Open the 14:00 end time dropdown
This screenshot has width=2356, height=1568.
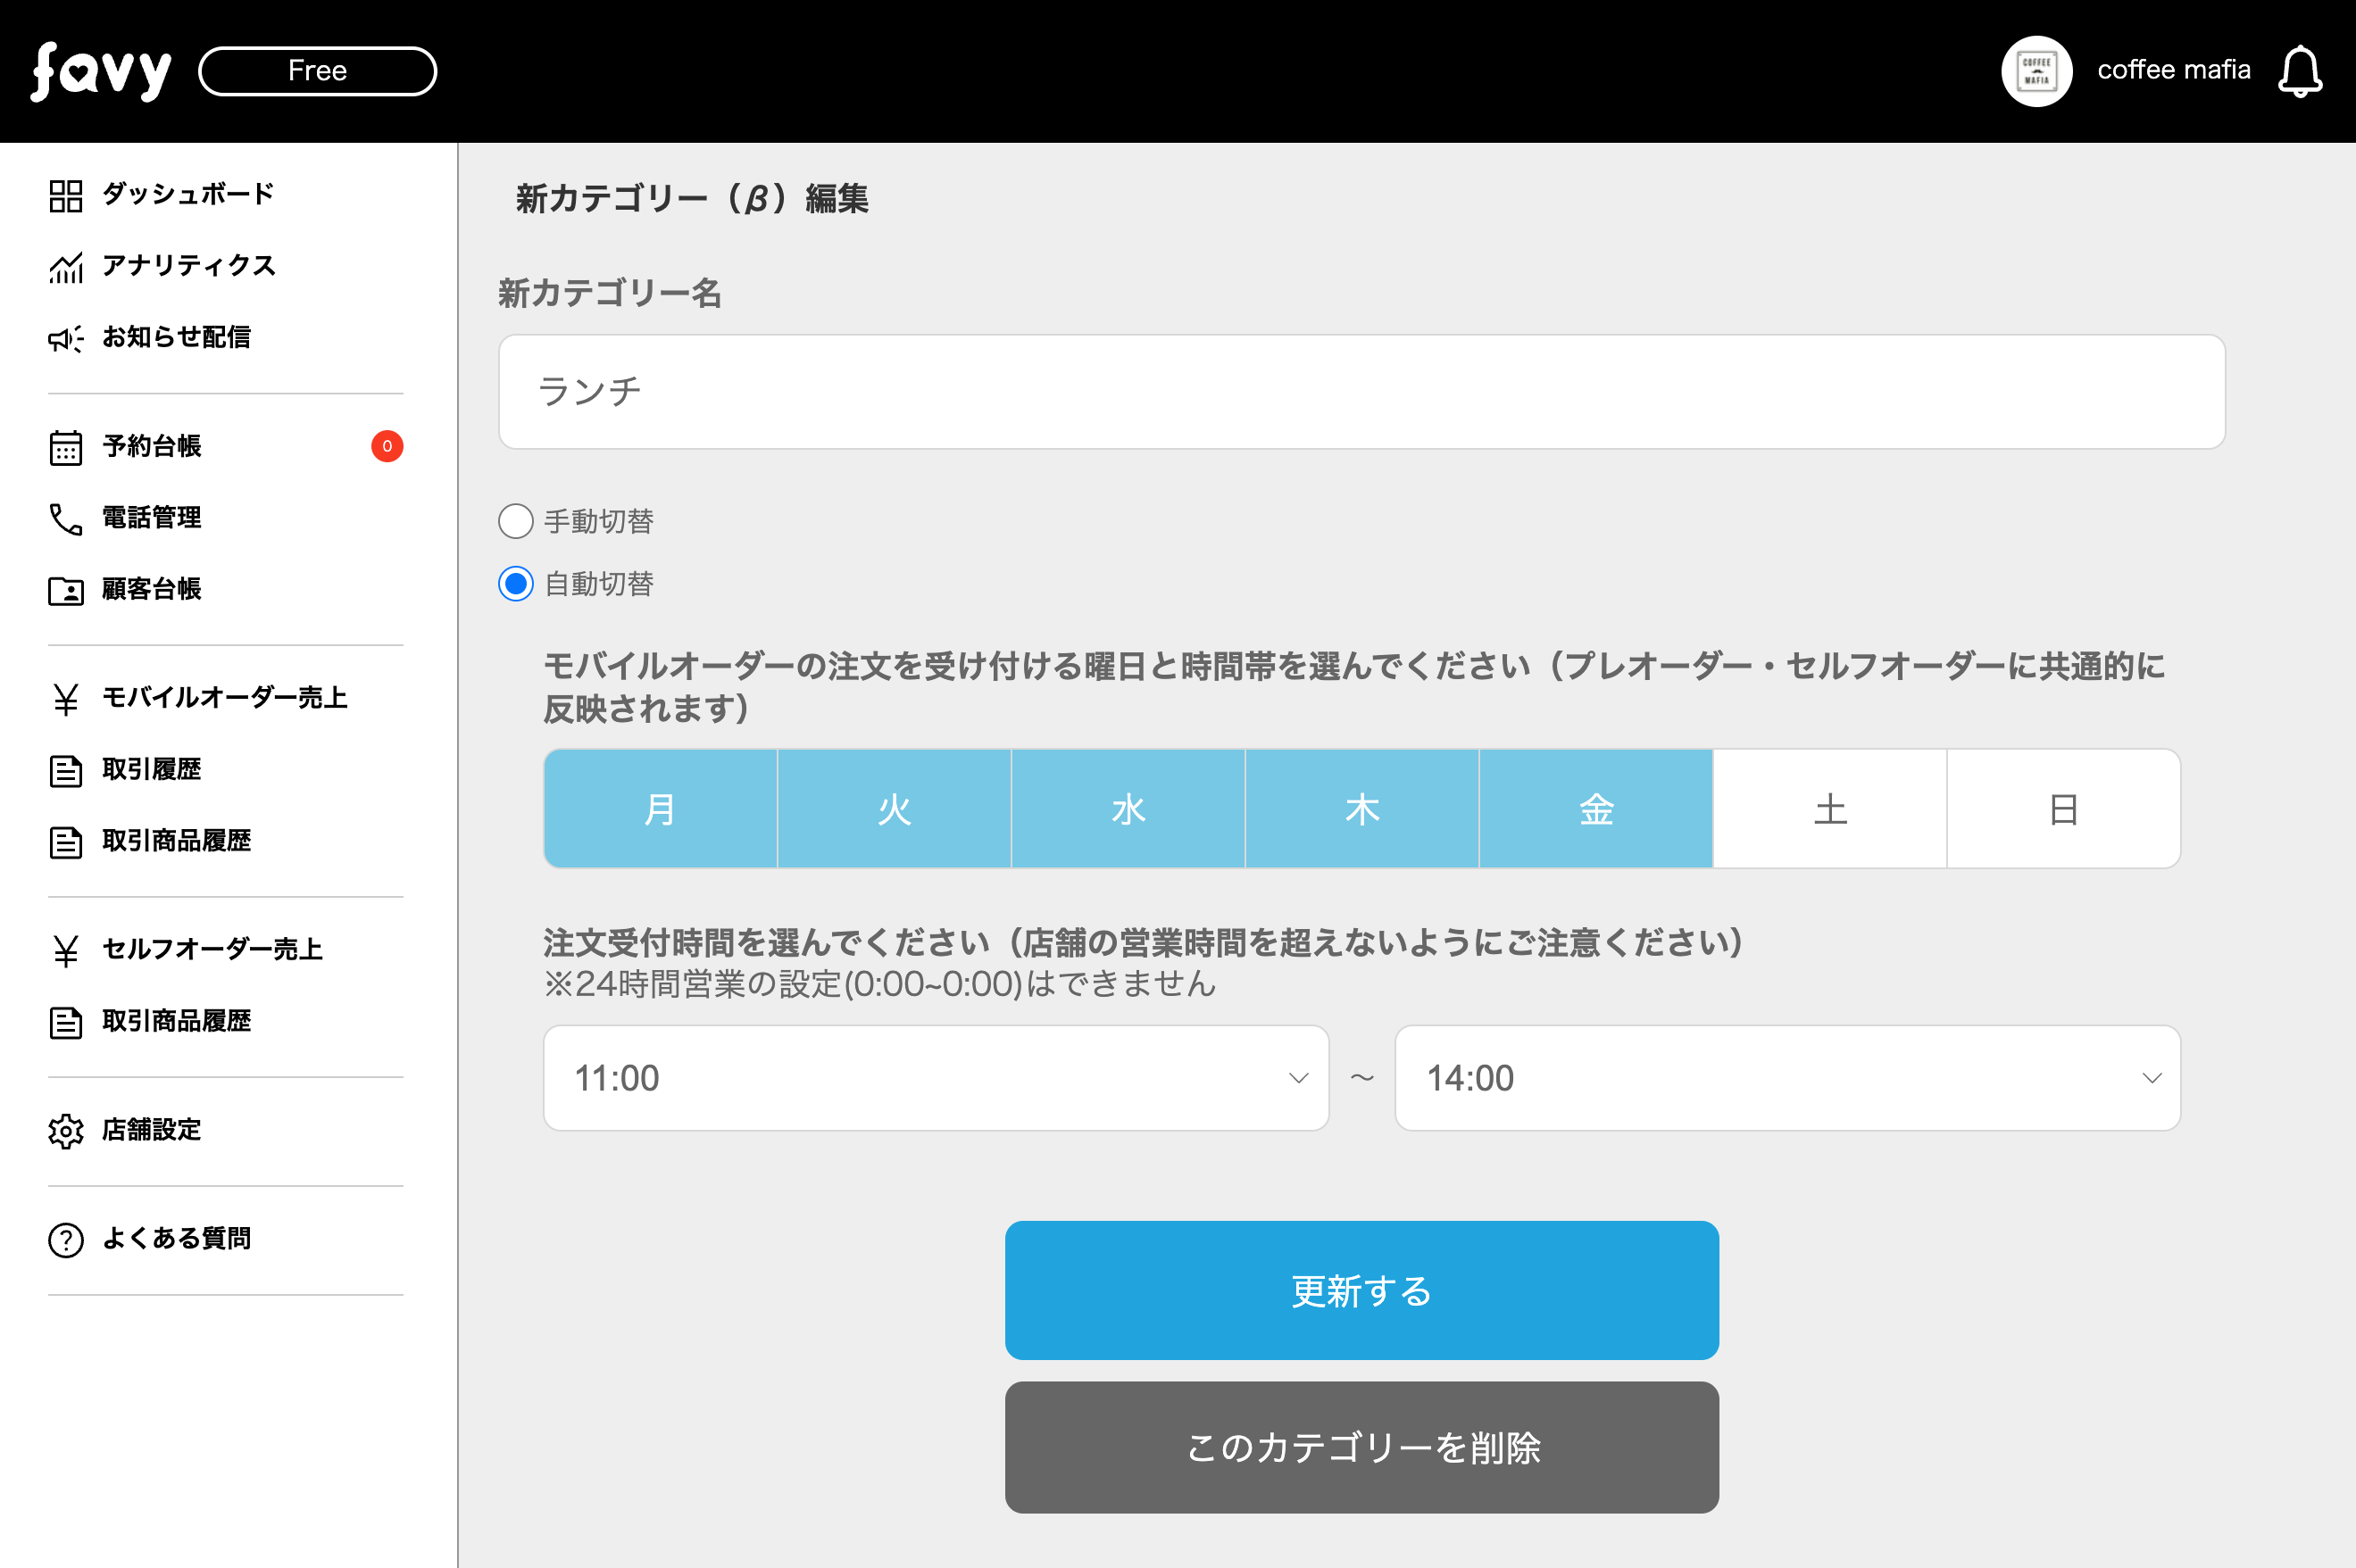(x=1786, y=1078)
